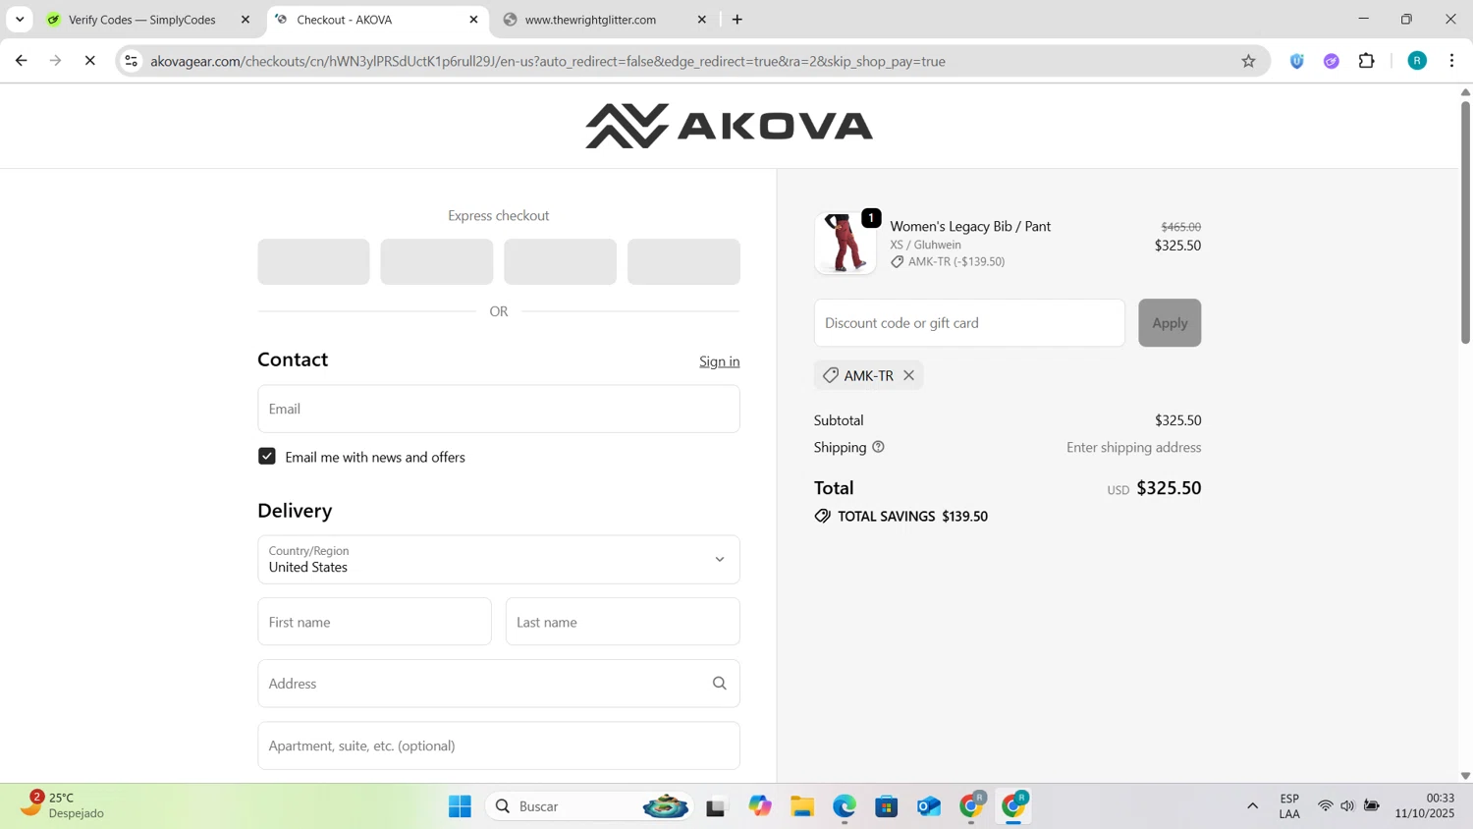Open tab search dropdown arrow

tap(20, 20)
